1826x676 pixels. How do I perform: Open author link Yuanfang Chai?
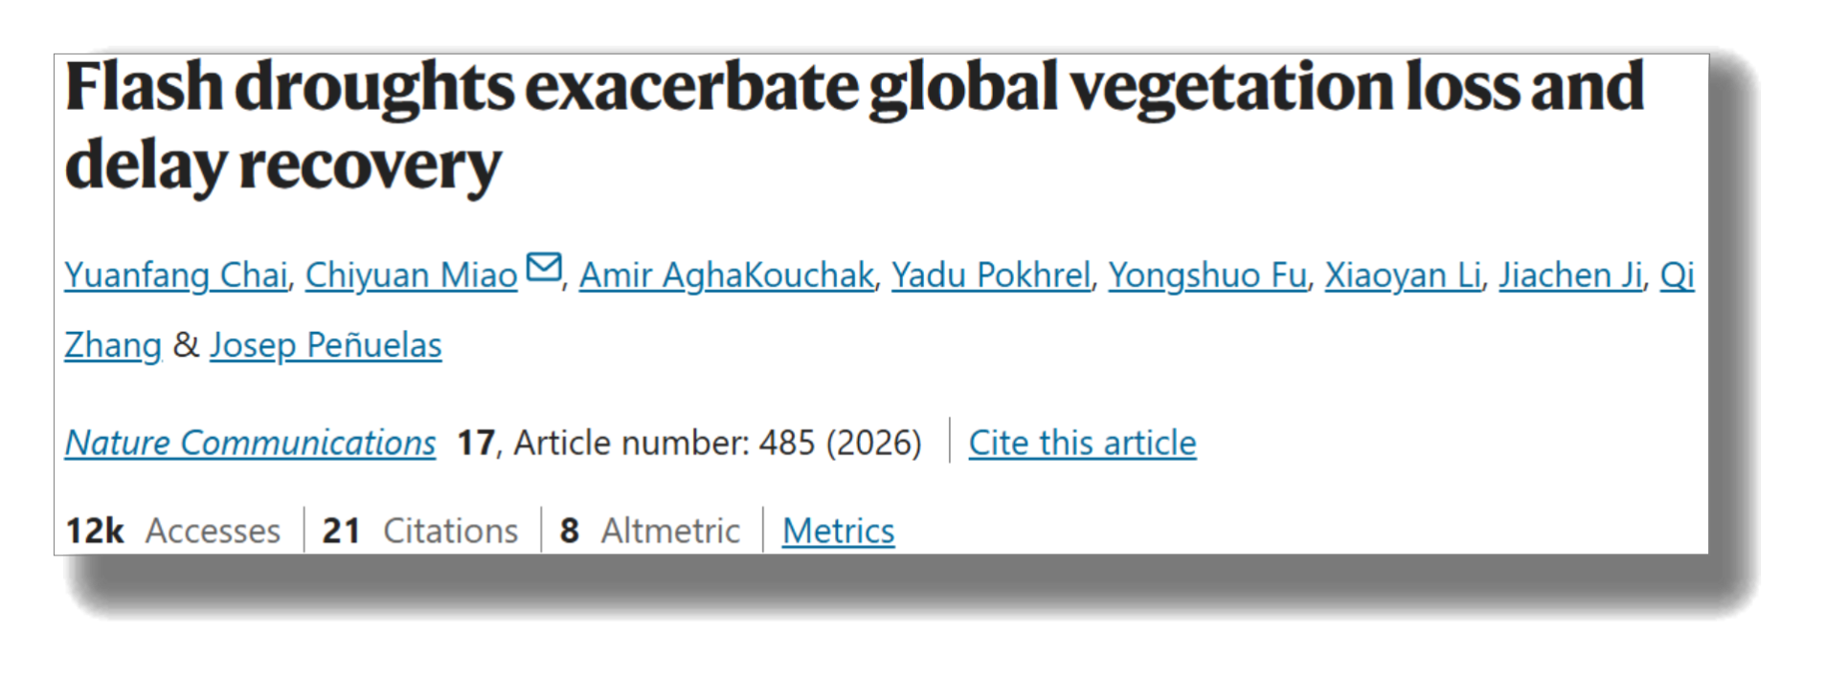tap(175, 275)
